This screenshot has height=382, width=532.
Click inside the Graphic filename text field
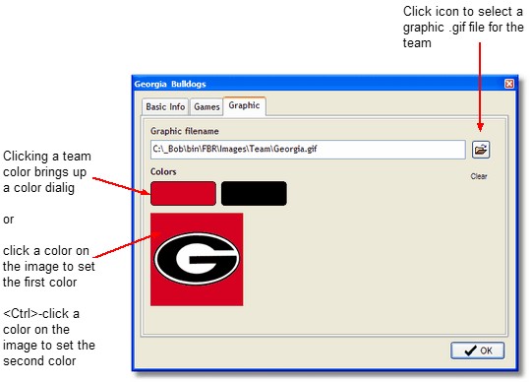click(308, 150)
